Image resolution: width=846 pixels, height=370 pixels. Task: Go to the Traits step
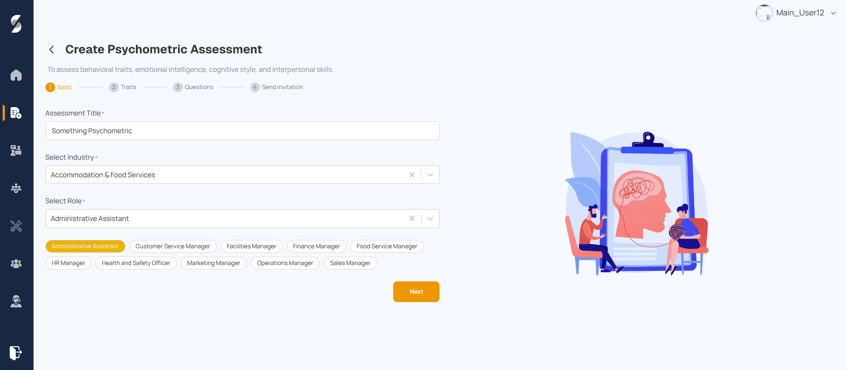pos(123,87)
